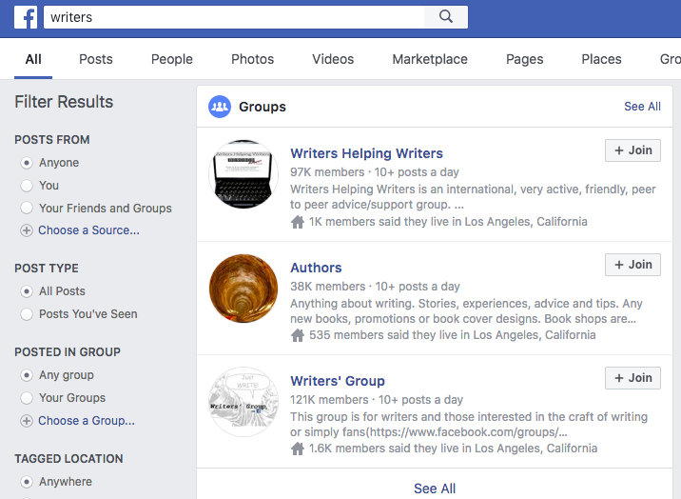Click the plus icon beside Choose a Source

coord(27,230)
